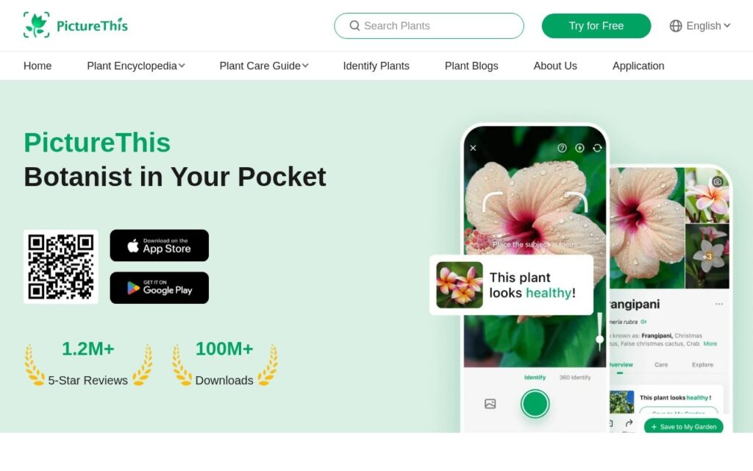
Task: Open the Plant Blogs menu item
Action: click(x=471, y=65)
